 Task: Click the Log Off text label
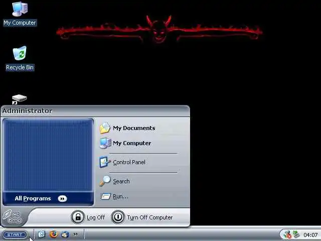click(x=96, y=217)
